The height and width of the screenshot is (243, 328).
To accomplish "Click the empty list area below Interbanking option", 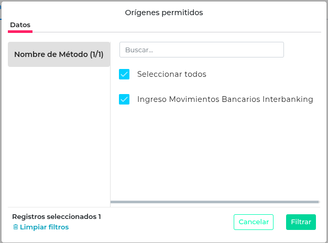I will (215, 152).
